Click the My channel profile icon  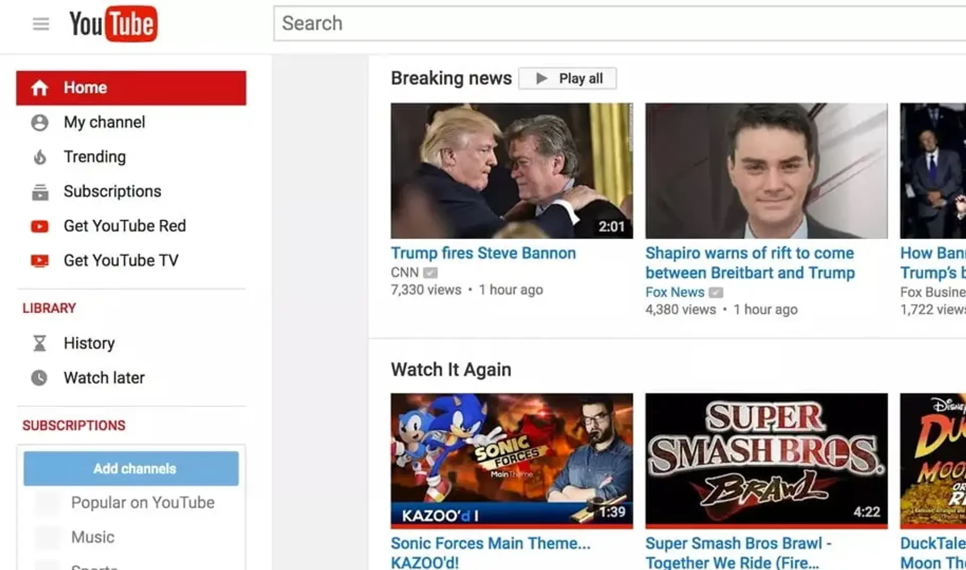(x=40, y=123)
